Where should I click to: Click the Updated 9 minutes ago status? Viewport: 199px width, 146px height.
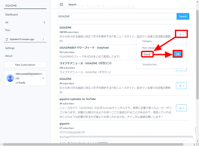click(x=22, y=39)
